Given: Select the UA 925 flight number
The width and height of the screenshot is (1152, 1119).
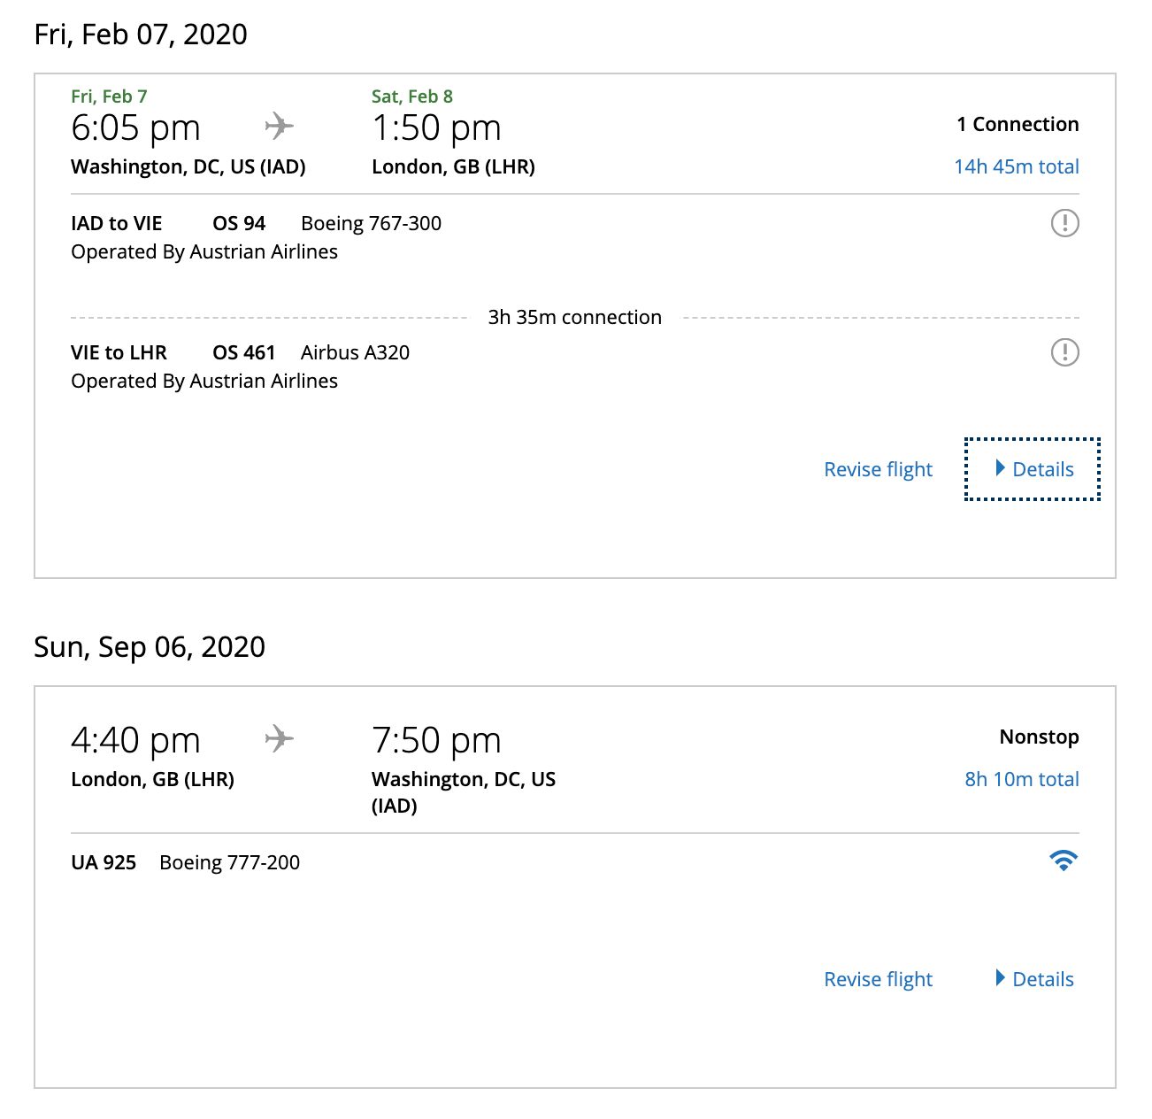Looking at the screenshot, I should (104, 862).
